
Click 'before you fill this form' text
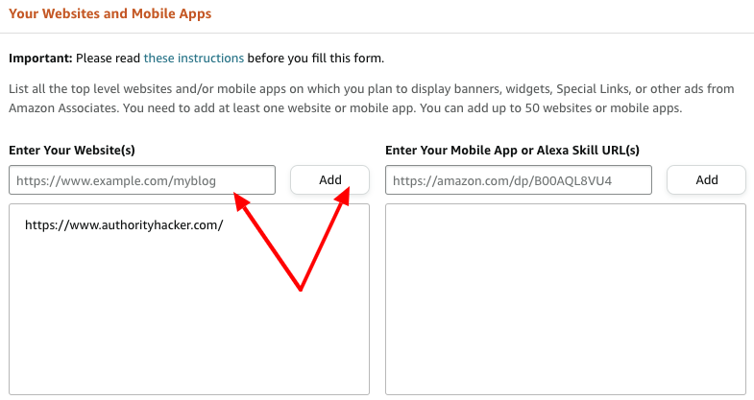coord(315,58)
